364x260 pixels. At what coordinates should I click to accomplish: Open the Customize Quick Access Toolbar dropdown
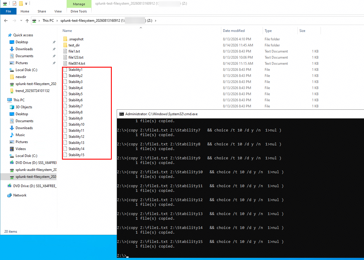tap(26, 3)
